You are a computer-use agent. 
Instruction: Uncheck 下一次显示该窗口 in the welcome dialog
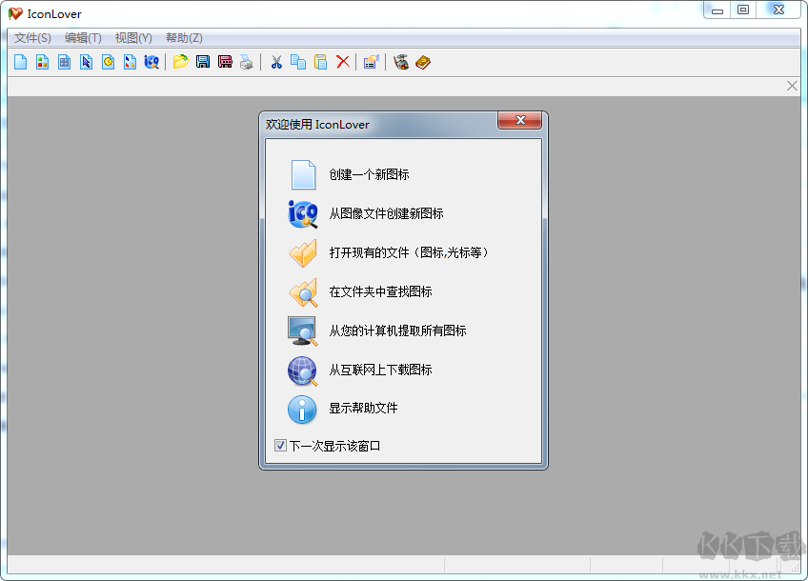(x=280, y=445)
